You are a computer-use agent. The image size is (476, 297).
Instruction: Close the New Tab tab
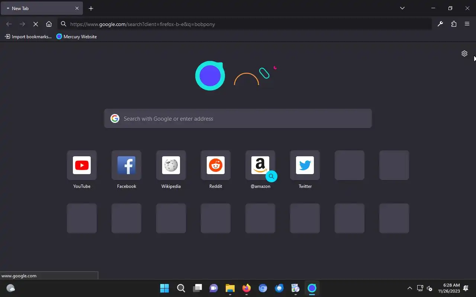77,8
